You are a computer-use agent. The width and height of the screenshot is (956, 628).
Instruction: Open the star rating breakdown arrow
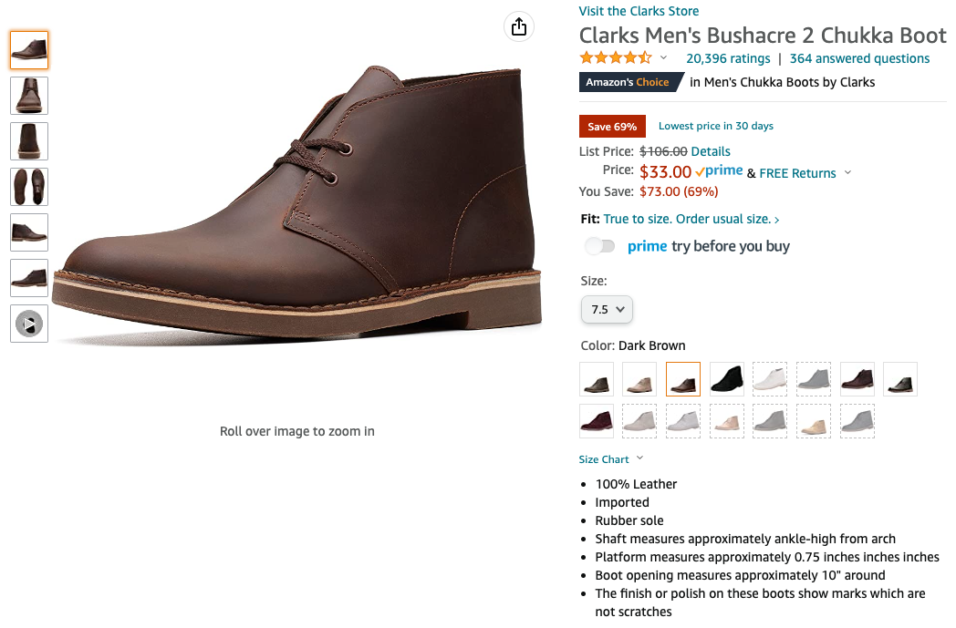click(663, 58)
